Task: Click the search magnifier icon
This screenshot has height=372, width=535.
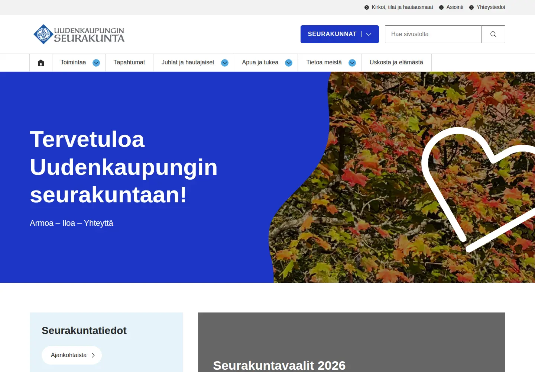Action: pos(493,34)
